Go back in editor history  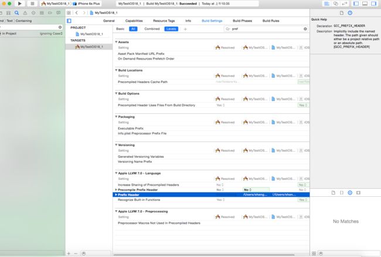coord(77,13)
